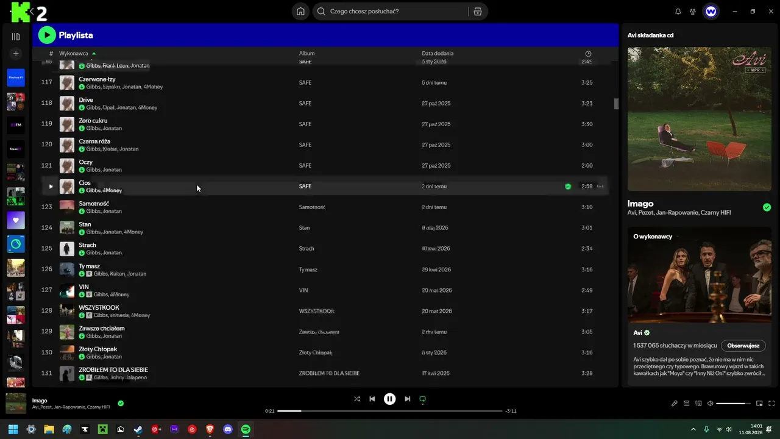
Task: Open the album link 'ZROBIŁEM TO DLA SIEBIE'
Action: pos(329,373)
